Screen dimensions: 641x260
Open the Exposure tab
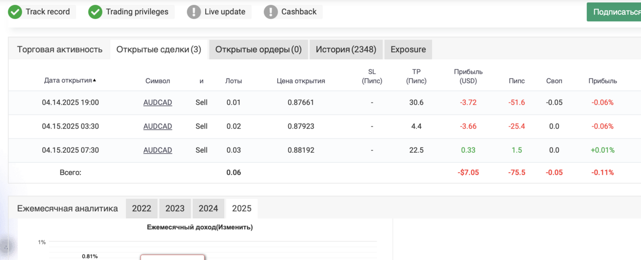click(x=408, y=50)
